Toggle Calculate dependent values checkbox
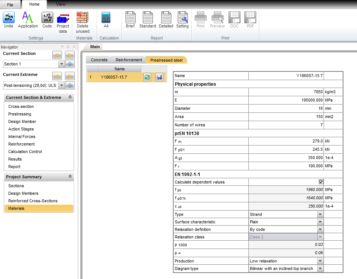This screenshot has height=279, width=357. (321, 182)
